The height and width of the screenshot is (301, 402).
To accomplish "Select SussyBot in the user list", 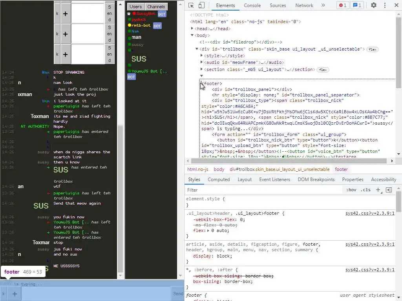I will [146, 14].
